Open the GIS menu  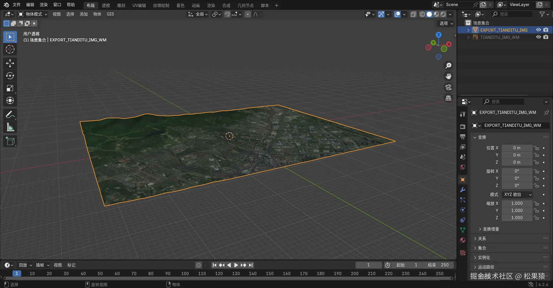tap(110, 14)
